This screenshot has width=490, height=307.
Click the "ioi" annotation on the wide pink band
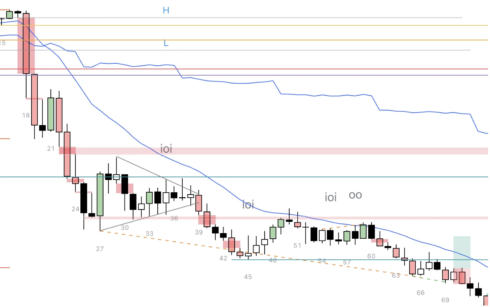point(166,149)
